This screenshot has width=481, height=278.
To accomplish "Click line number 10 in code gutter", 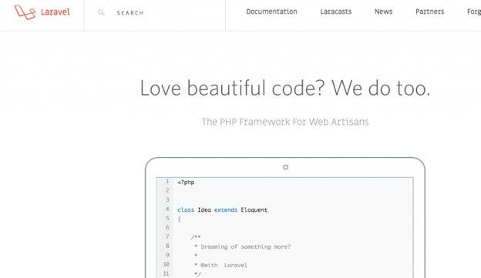I will (166, 264).
